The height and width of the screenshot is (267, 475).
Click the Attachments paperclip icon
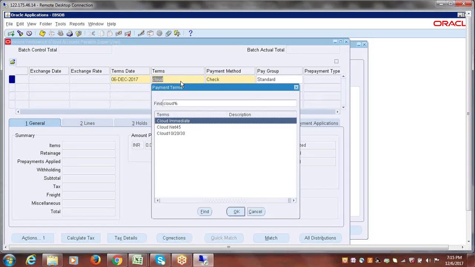(168, 33)
